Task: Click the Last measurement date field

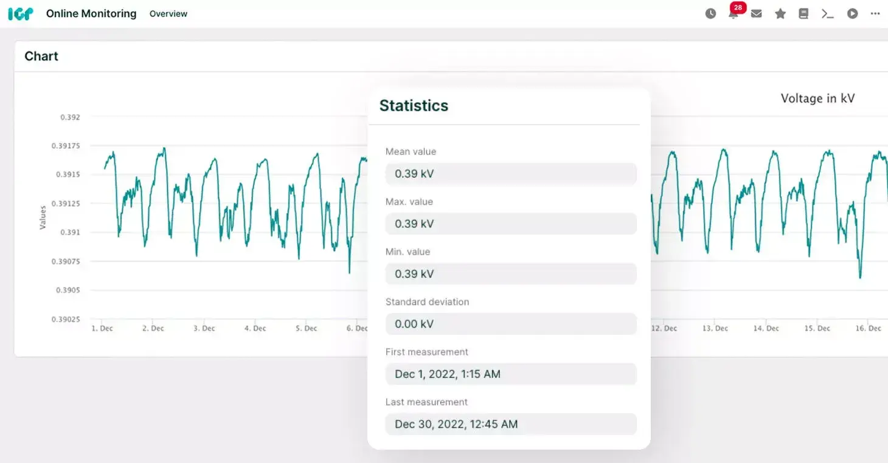Action: pos(511,424)
